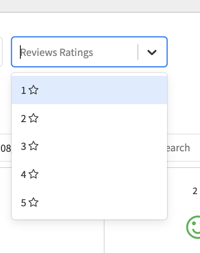Image resolution: width=200 pixels, height=253 pixels.
Task: Click the partially visible search field
Action: 183,148
